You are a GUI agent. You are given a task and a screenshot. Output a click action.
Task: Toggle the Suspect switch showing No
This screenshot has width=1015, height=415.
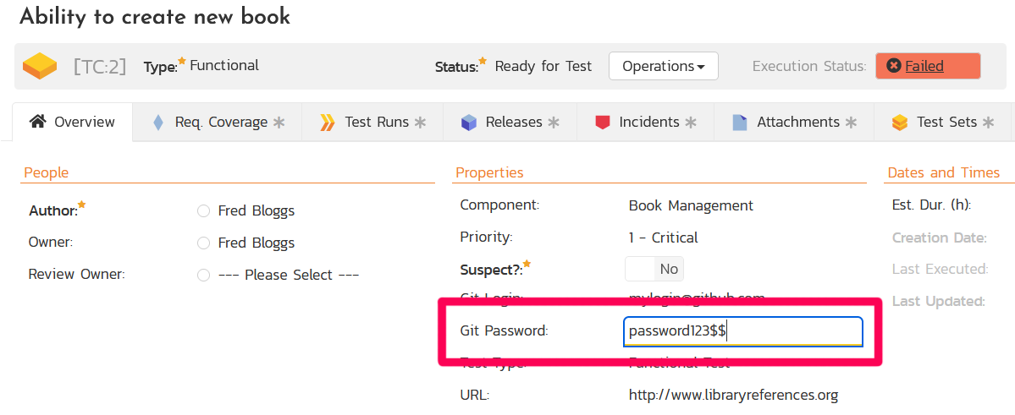(x=654, y=269)
